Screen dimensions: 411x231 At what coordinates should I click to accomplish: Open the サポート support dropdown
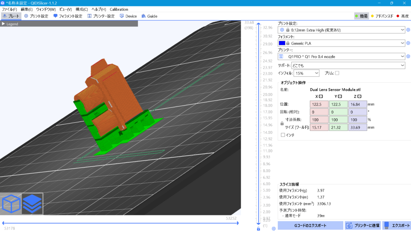point(348,65)
